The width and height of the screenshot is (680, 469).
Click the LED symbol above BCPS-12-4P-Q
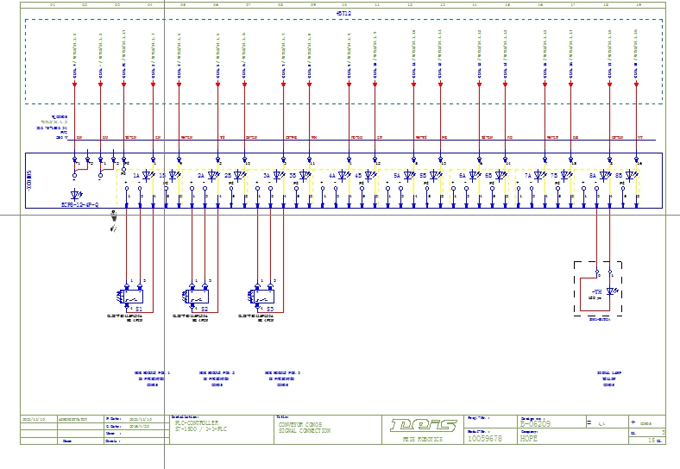pos(77,194)
